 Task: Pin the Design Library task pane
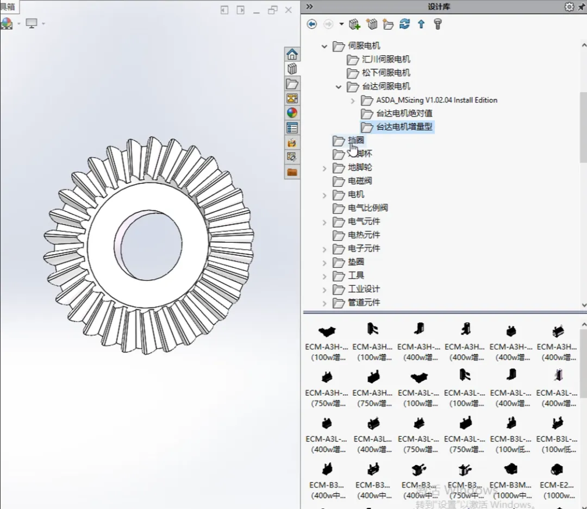click(x=582, y=7)
